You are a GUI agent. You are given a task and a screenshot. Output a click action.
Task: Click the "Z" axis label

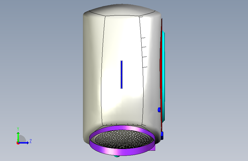(x=31, y=141)
